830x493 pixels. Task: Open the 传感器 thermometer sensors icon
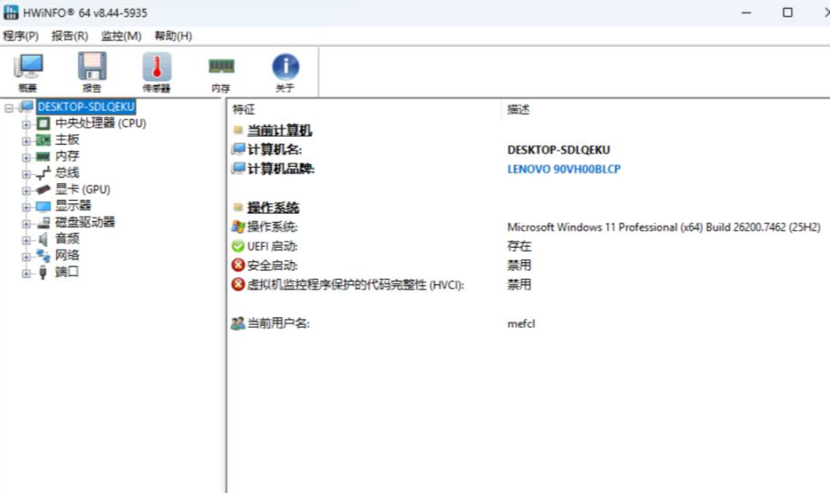tap(156, 67)
